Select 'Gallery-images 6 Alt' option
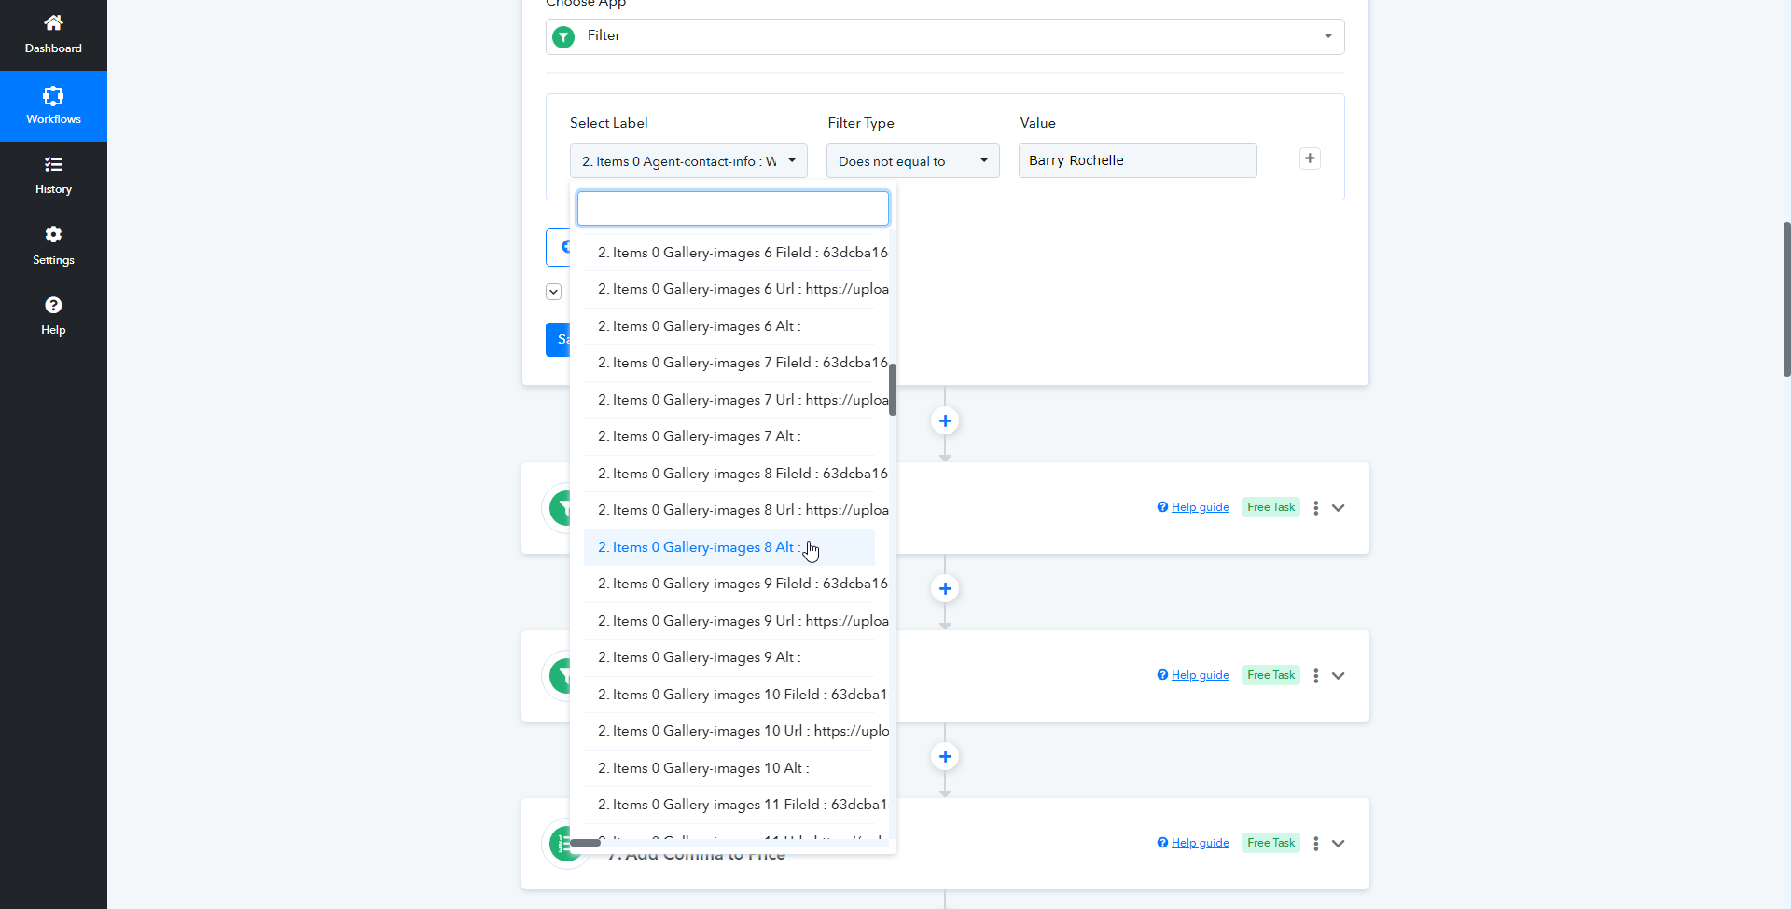 pos(729,326)
